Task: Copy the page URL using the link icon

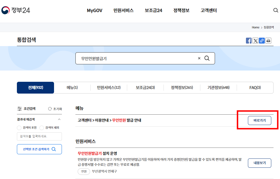Action: 261,40
